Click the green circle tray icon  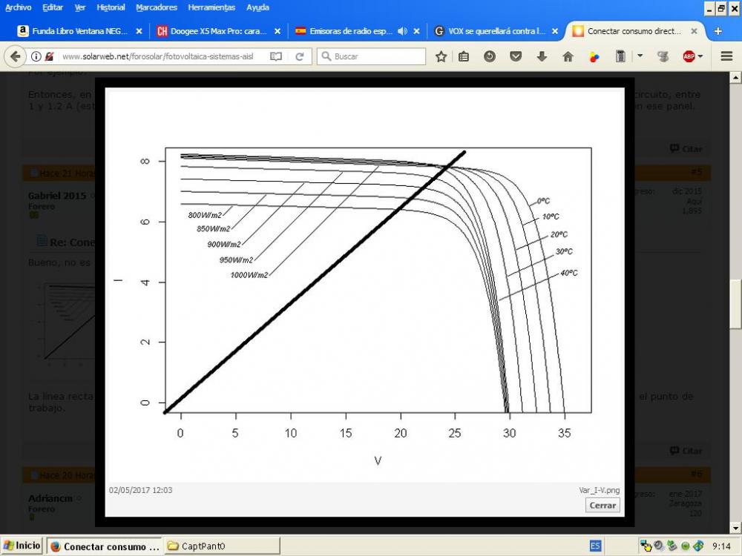685,546
